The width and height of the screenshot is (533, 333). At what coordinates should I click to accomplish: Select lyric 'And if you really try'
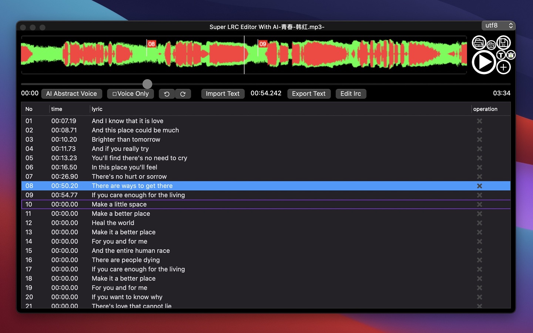pyautogui.click(x=120, y=149)
